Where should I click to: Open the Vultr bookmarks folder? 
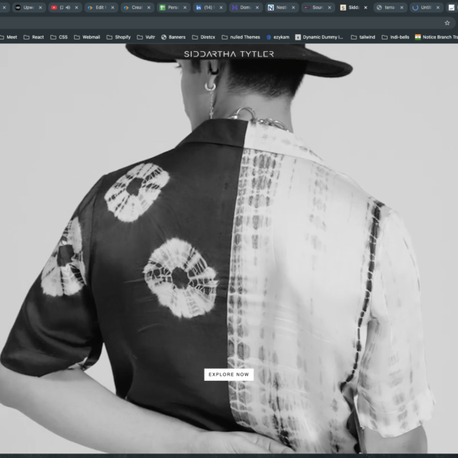(146, 37)
